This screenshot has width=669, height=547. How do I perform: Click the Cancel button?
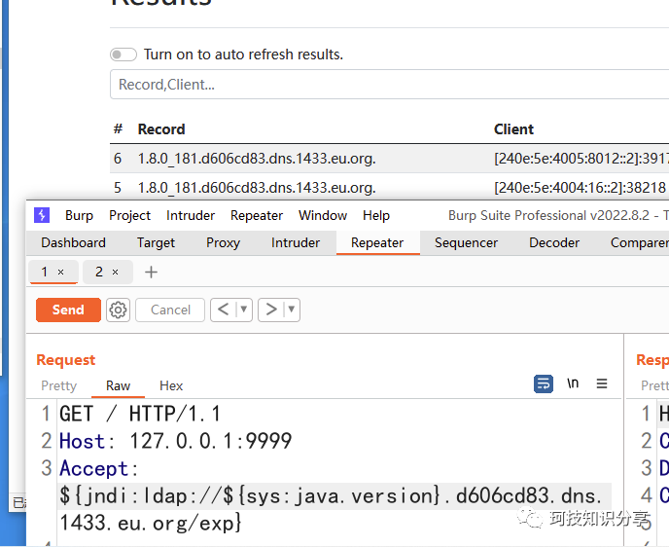point(170,310)
